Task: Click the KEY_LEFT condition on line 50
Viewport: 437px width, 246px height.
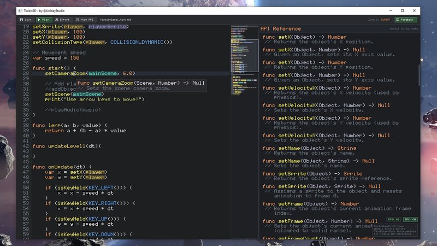Action: coord(88,188)
